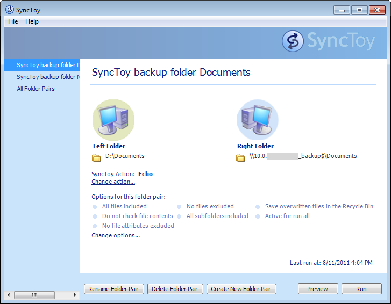This screenshot has height=304, width=391.
Task: Click the 'All subfolders included' option text
Action: 217,216
